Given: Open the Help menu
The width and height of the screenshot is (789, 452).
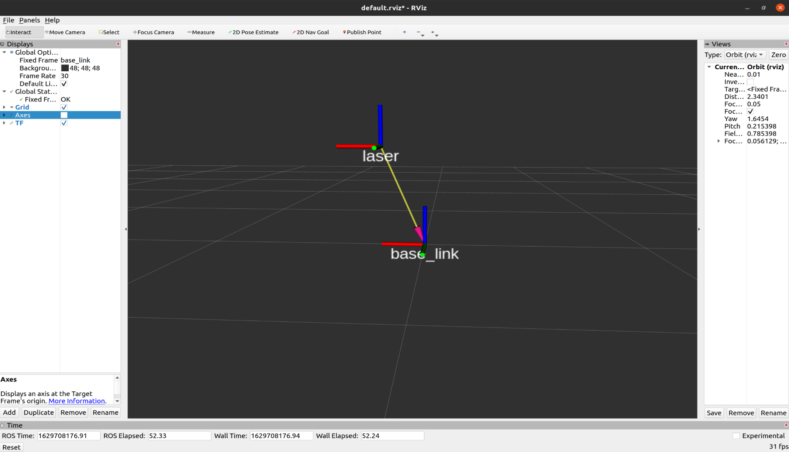Looking at the screenshot, I should pyautogui.click(x=52, y=20).
